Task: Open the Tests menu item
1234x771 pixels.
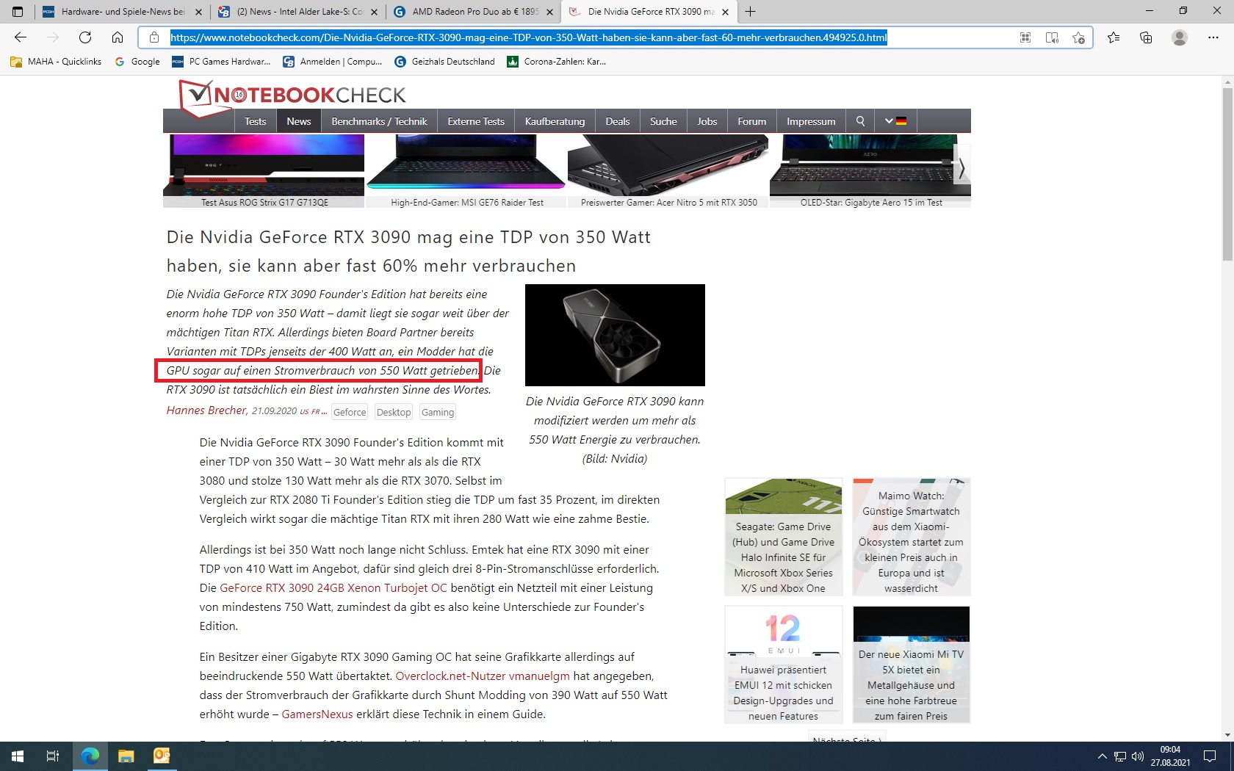Action: tap(255, 121)
